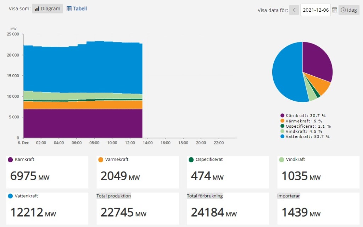Click the orange dot on Värmekraft card

(x=101, y=160)
